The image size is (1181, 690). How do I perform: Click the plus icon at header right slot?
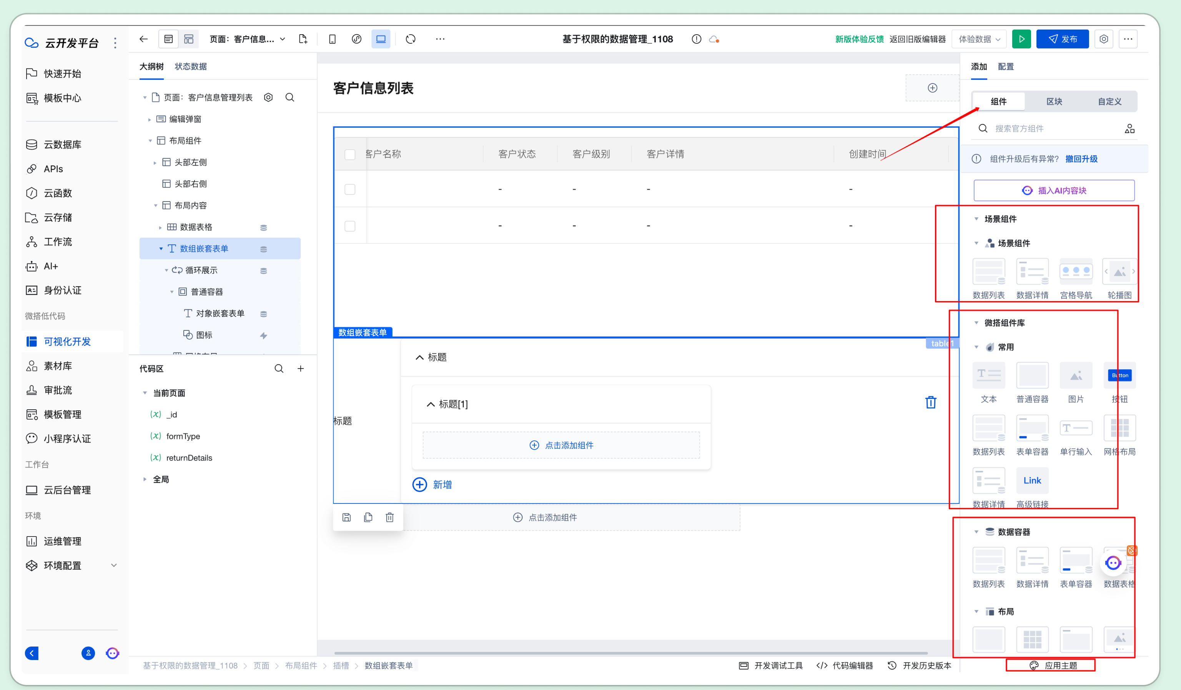(933, 88)
